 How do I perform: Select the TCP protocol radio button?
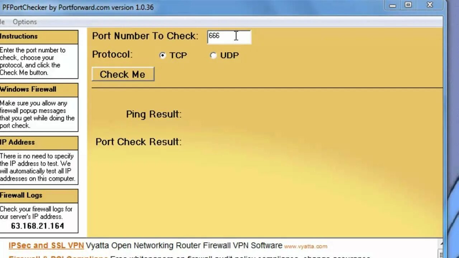pos(162,55)
